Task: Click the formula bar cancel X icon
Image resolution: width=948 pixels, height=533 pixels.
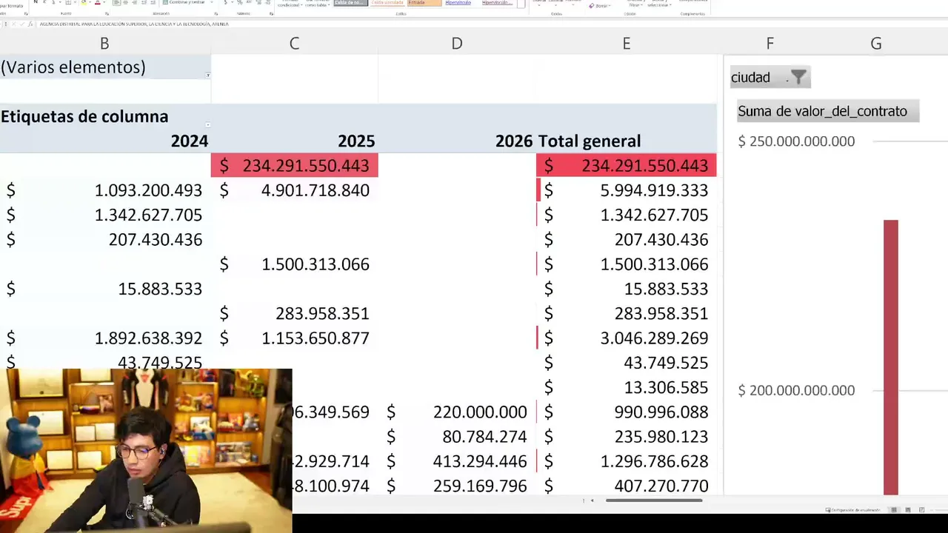Action: point(14,24)
